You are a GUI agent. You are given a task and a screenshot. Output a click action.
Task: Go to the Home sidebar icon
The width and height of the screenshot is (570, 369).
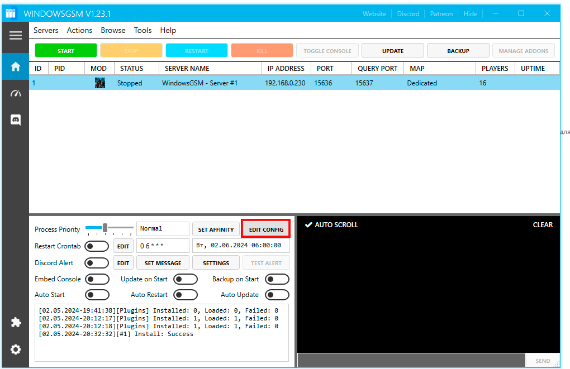15,66
